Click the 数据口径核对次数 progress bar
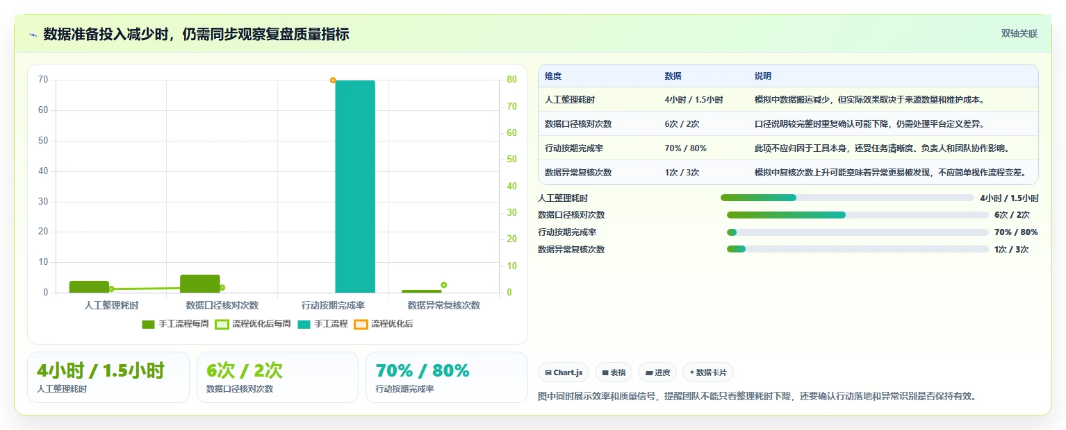 [858, 215]
